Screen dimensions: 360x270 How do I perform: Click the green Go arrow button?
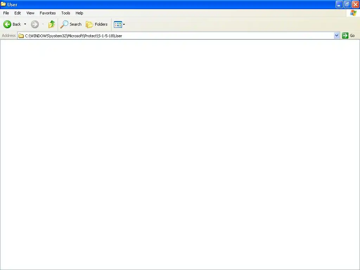coord(345,36)
